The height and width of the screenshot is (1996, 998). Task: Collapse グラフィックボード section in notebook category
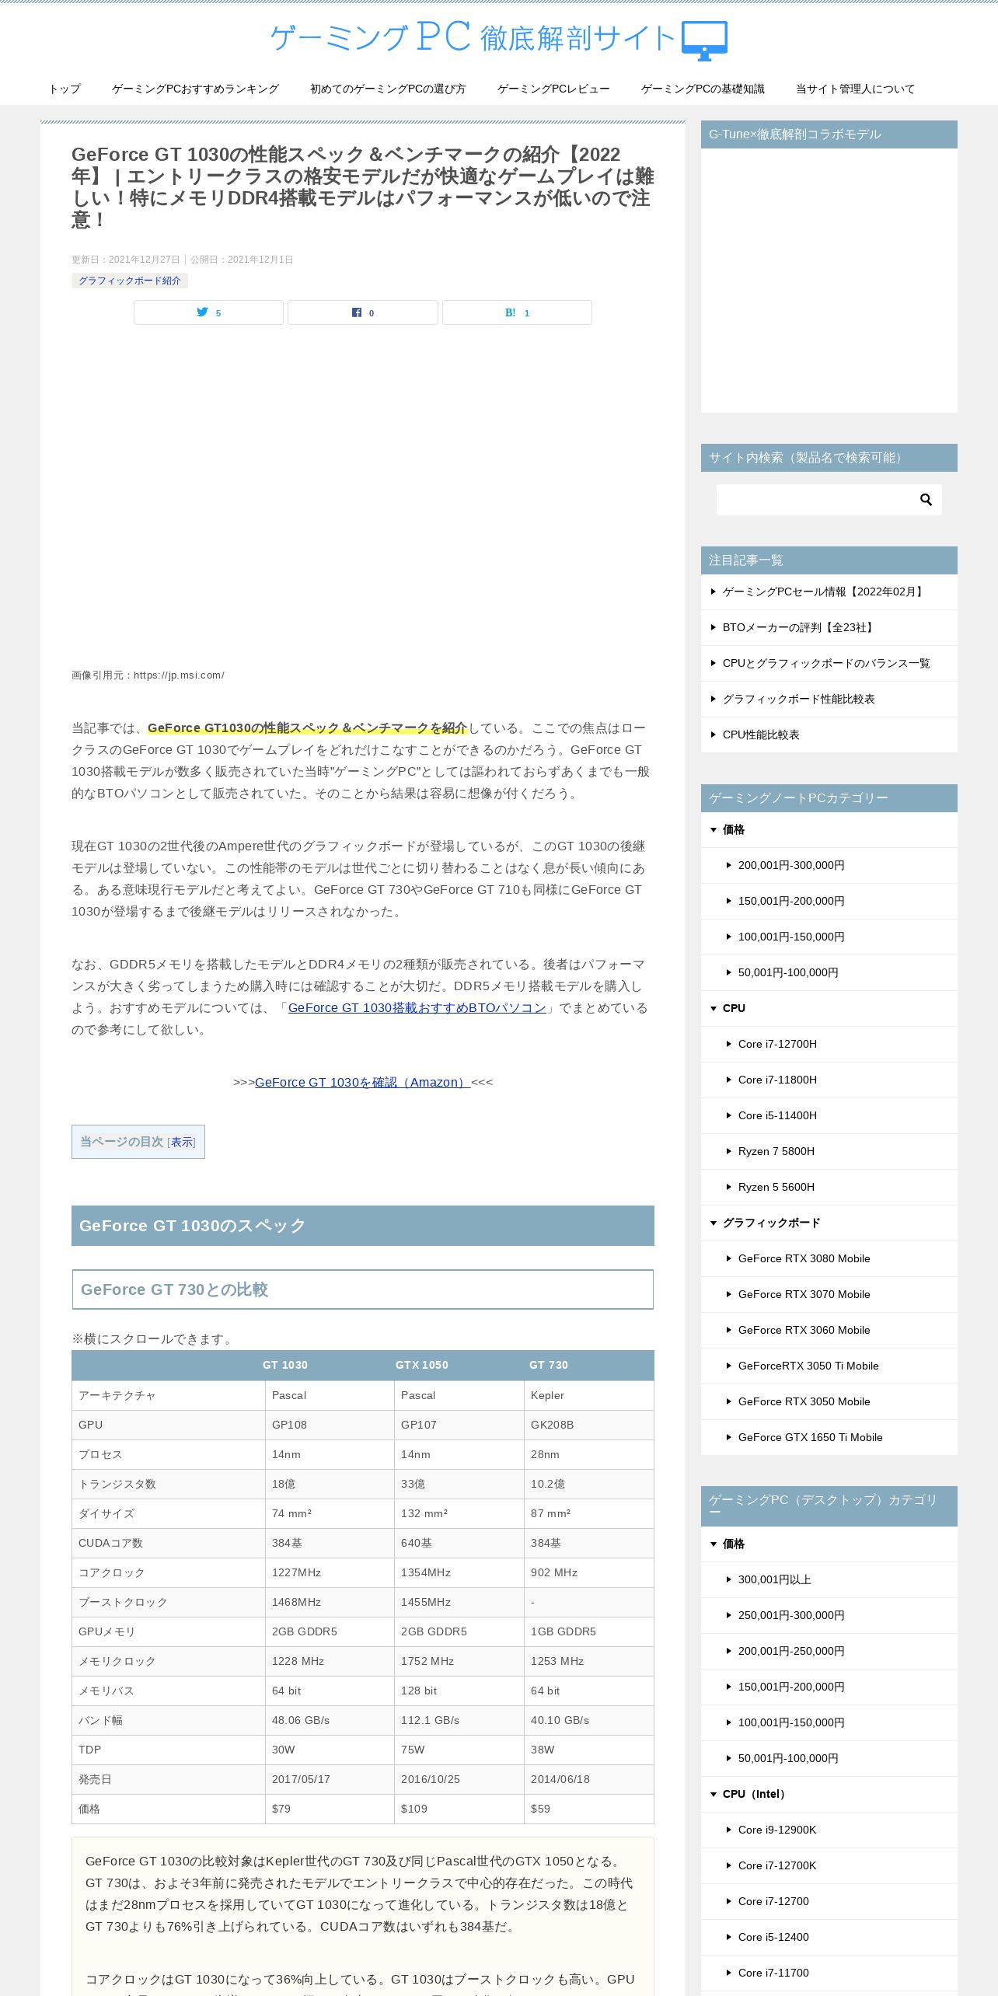[x=829, y=1223]
